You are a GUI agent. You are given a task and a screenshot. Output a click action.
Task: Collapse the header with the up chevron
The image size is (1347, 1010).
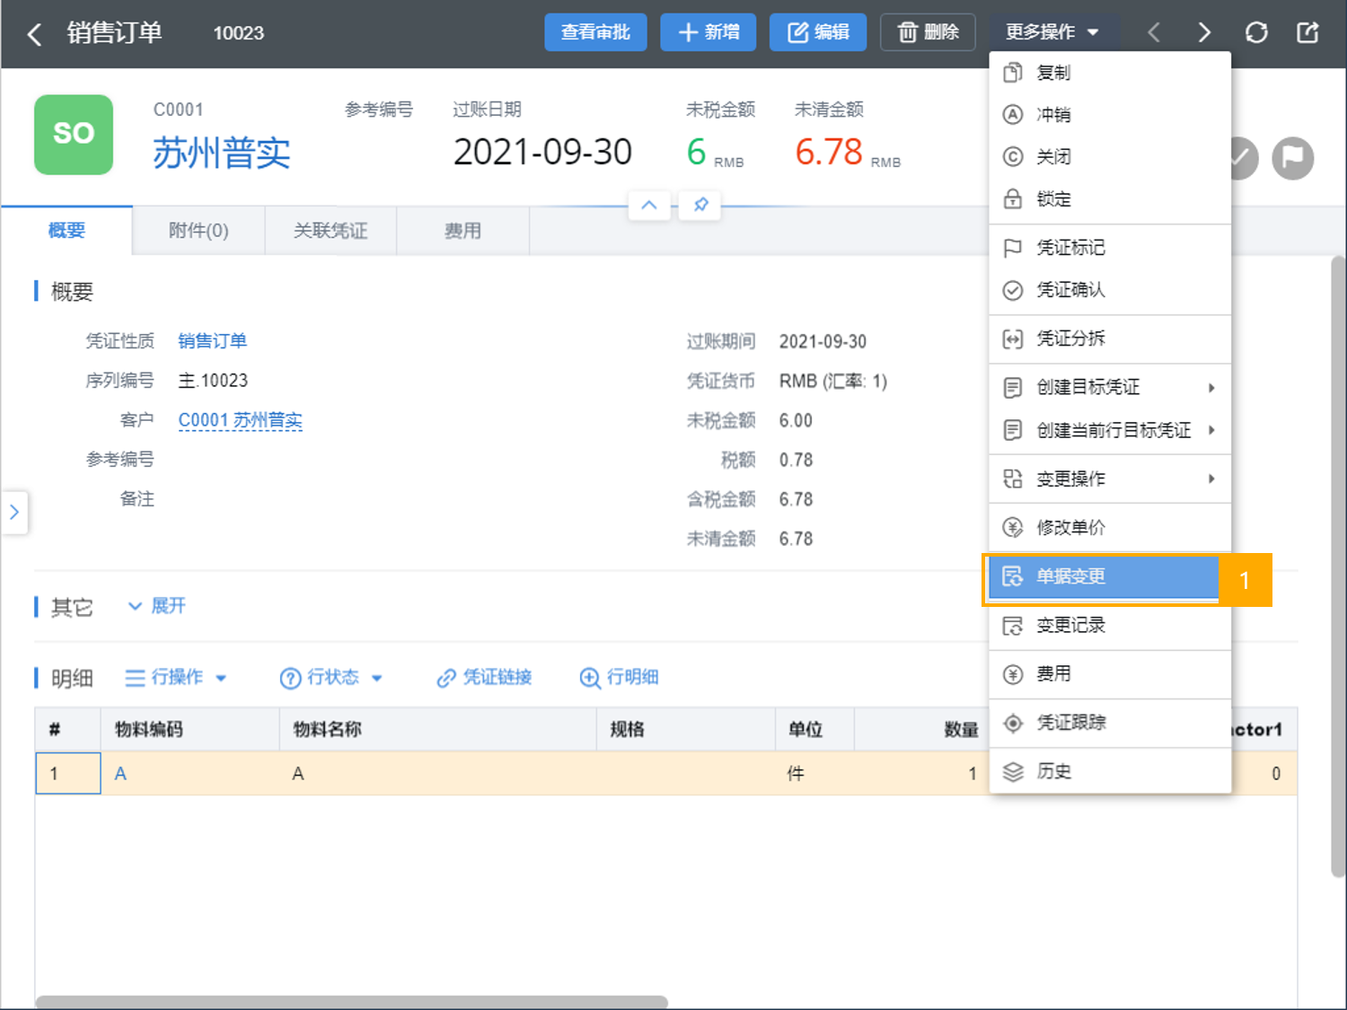[x=649, y=206]
